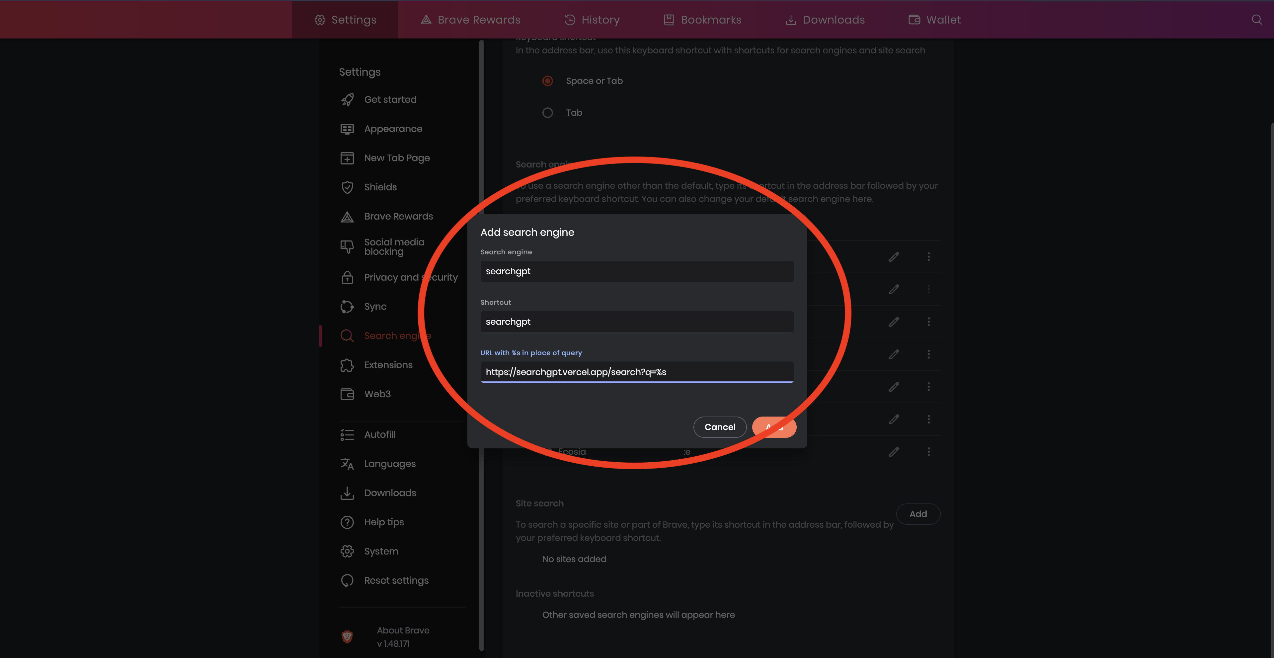Select the Tab radio button

point(547,112)
